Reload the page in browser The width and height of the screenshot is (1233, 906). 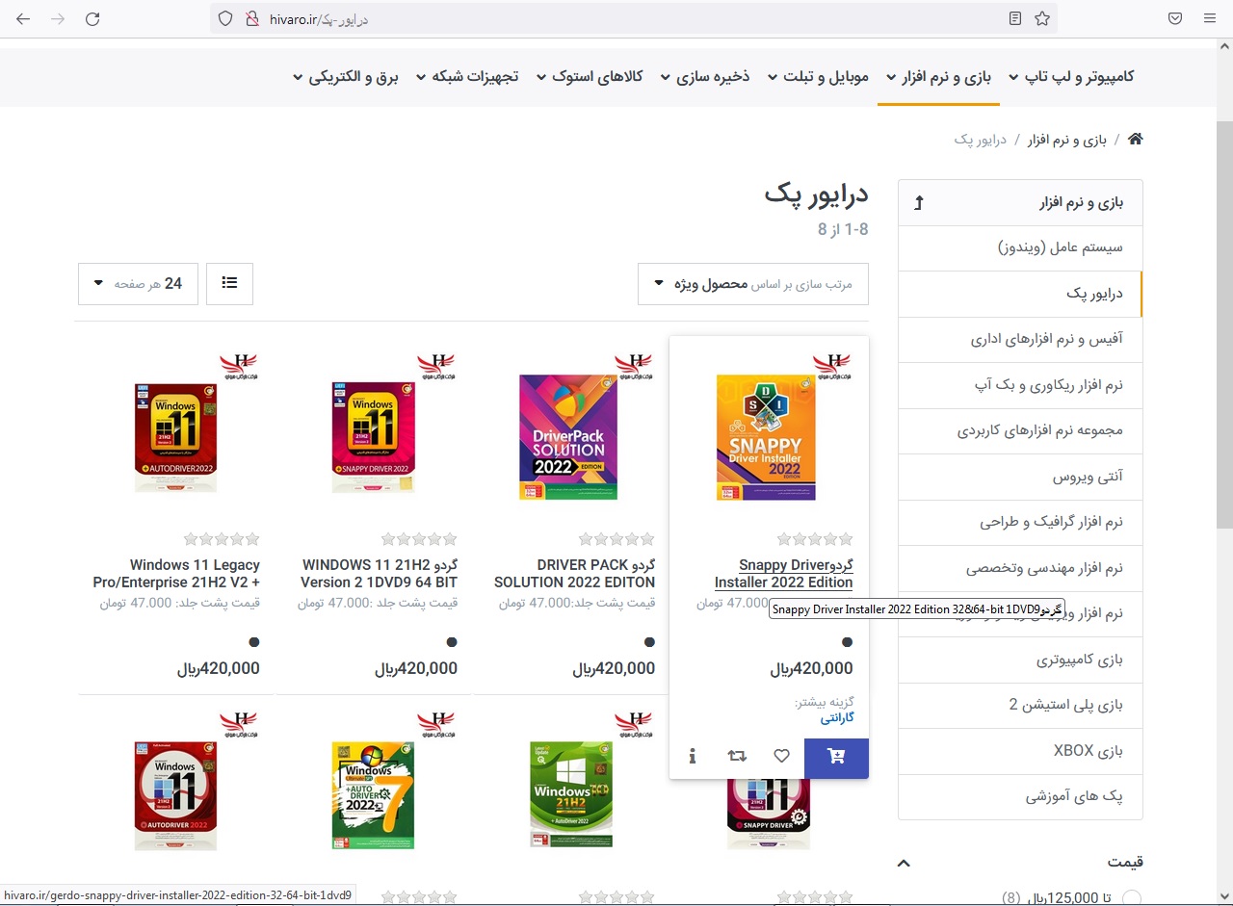[x=92, y=18]
